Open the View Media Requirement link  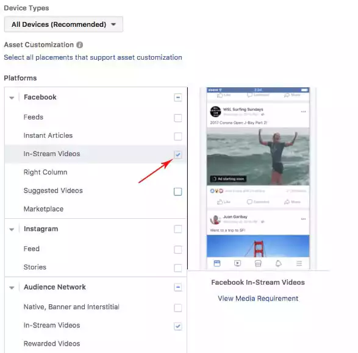[x=258, y=299]
